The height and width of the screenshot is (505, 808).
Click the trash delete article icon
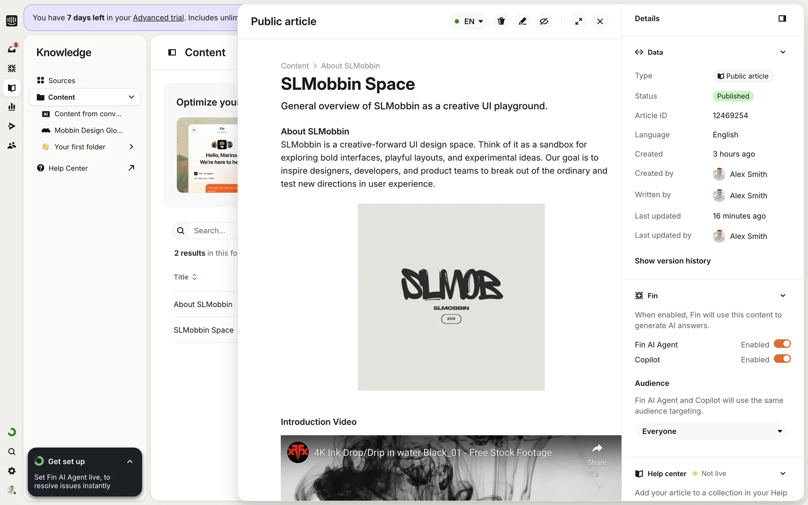(x=501, y=21)
